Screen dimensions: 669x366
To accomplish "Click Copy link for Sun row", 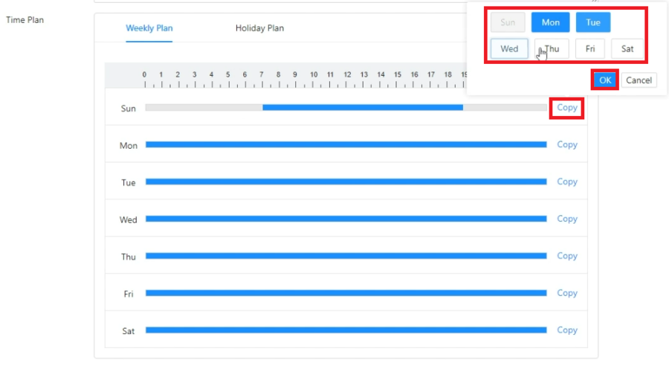I will [567, 108].
